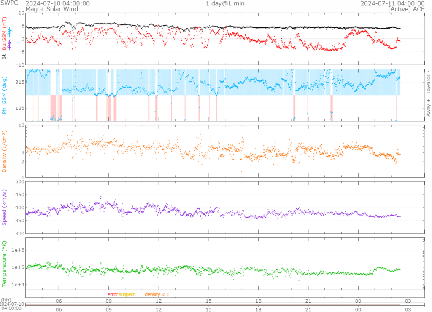Click the 2024-07-10 date label beside time slider
This screenshot has height=312, width=432.
[12, 304]
